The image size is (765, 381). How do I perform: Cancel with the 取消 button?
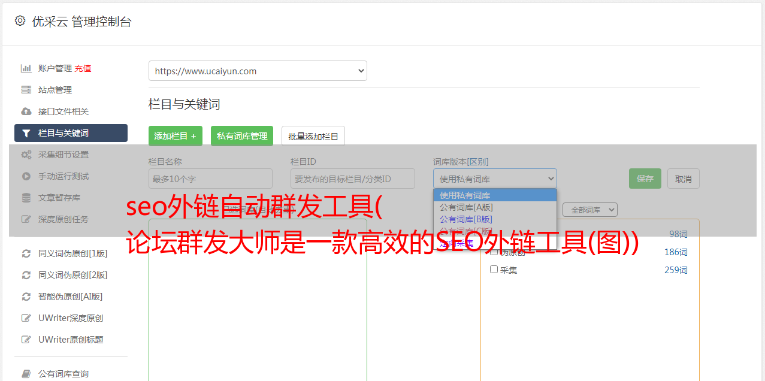[684, 179]
